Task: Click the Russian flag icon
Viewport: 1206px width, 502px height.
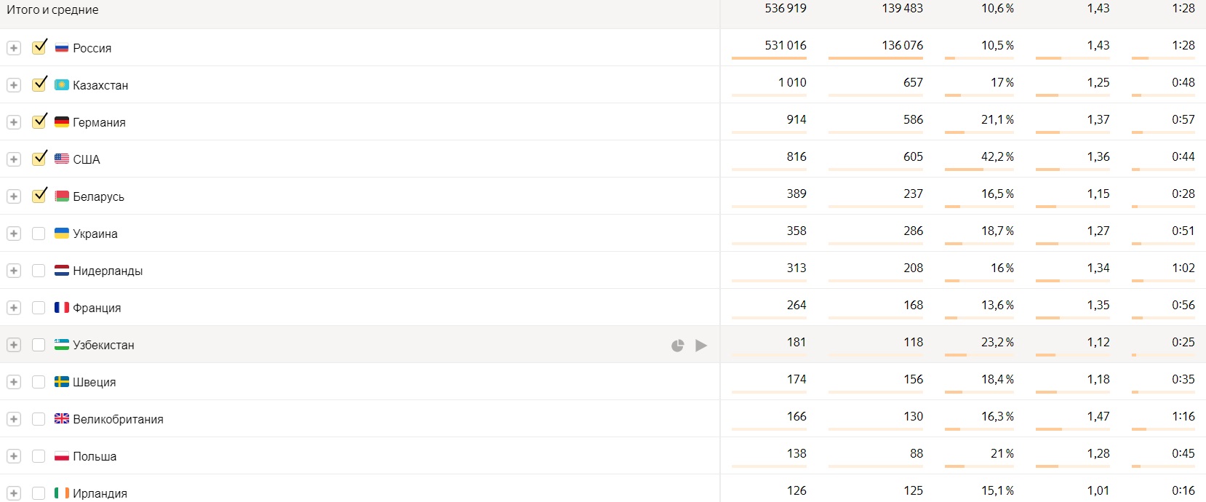Action: click(x=62, y=48)
